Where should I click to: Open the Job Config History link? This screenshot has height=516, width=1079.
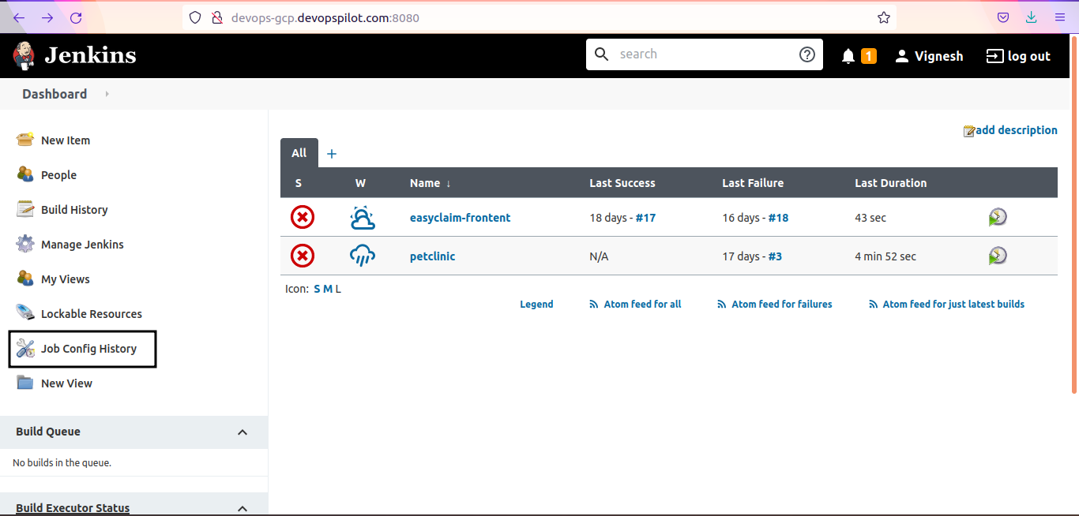pos(89,349)
